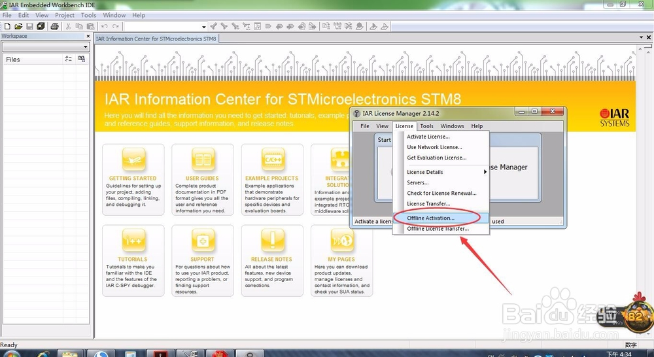Click the Save All toolbar icon
The width and height of the screenshot is (654, 357).
(x=41, y=26)
